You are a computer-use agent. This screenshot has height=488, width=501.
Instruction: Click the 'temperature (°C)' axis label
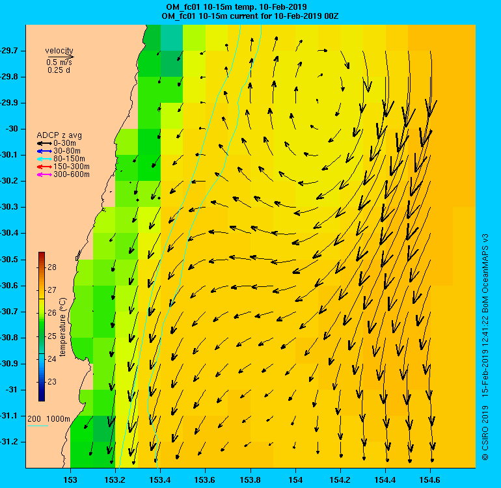(62, 327)
